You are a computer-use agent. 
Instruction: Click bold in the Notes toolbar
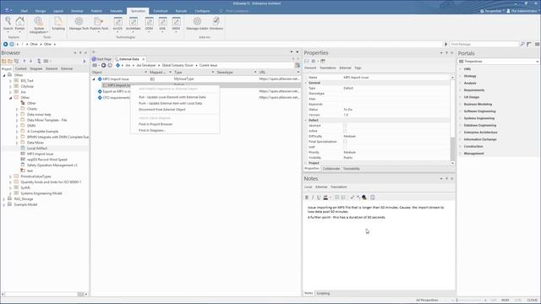click(x=307, y=198)
